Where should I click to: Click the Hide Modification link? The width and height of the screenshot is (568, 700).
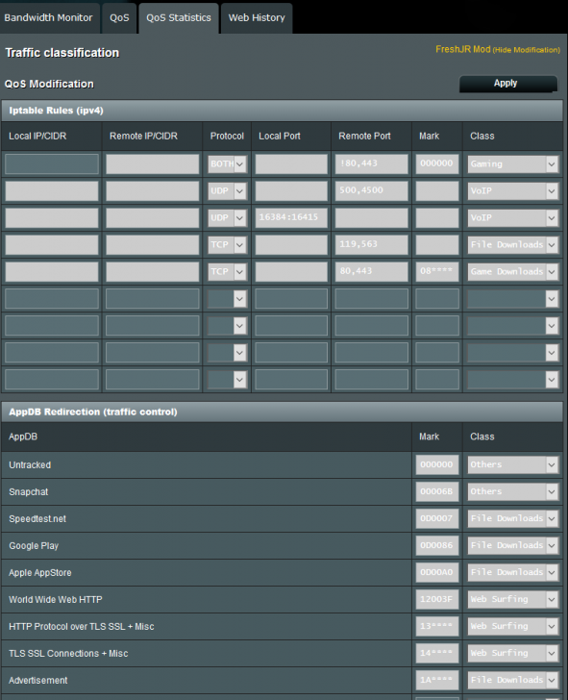pyautogui.click(x=526, y=50)
